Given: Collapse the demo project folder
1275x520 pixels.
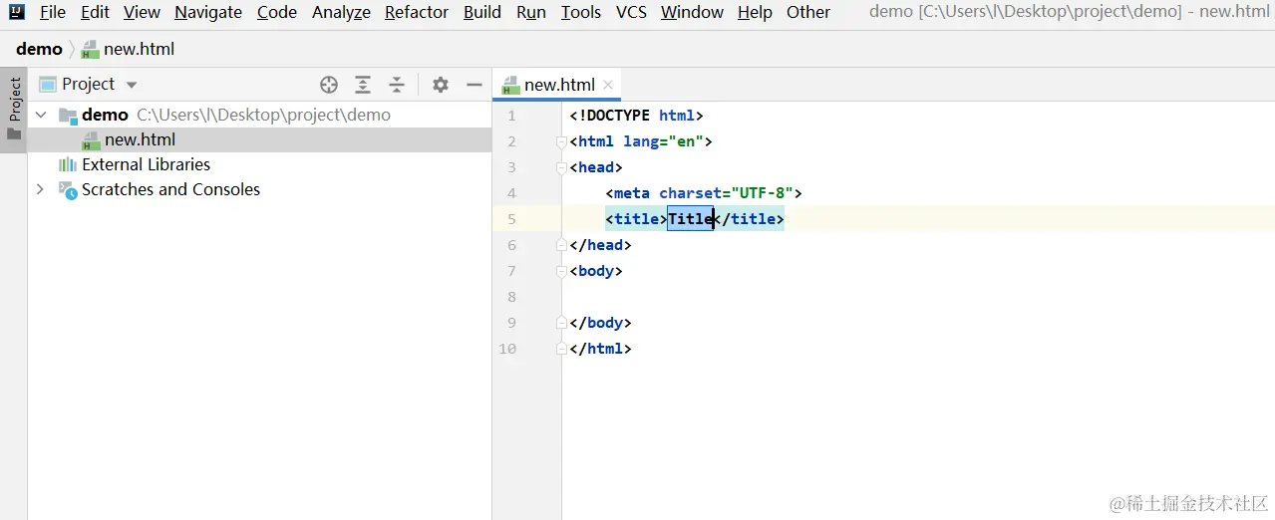Looking at the screenshot, I should point(41,115).
